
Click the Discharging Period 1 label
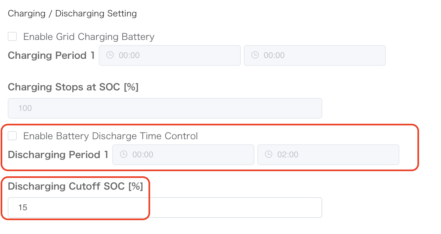tap(57, 154)
